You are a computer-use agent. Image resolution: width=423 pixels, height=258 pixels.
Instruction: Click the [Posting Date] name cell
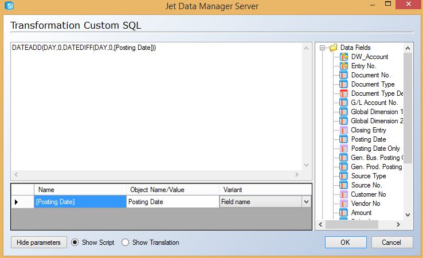pos(80,202)
